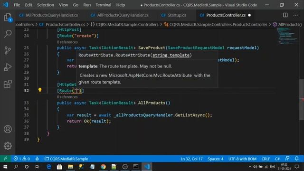Open the View menu
This screenshot has height=171, width=304.
pos(63,5)
